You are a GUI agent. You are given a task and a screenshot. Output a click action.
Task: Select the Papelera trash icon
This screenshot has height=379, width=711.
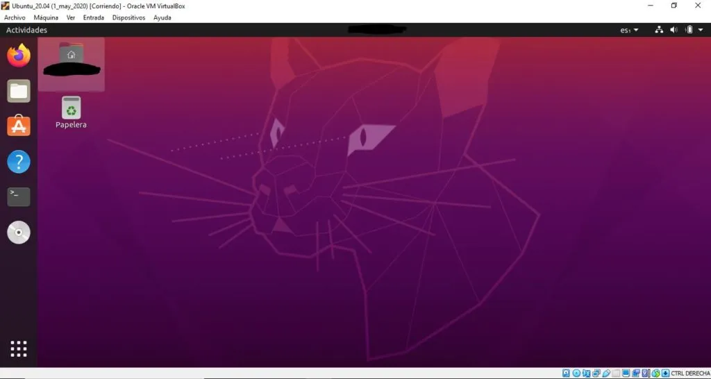(72, 108)
